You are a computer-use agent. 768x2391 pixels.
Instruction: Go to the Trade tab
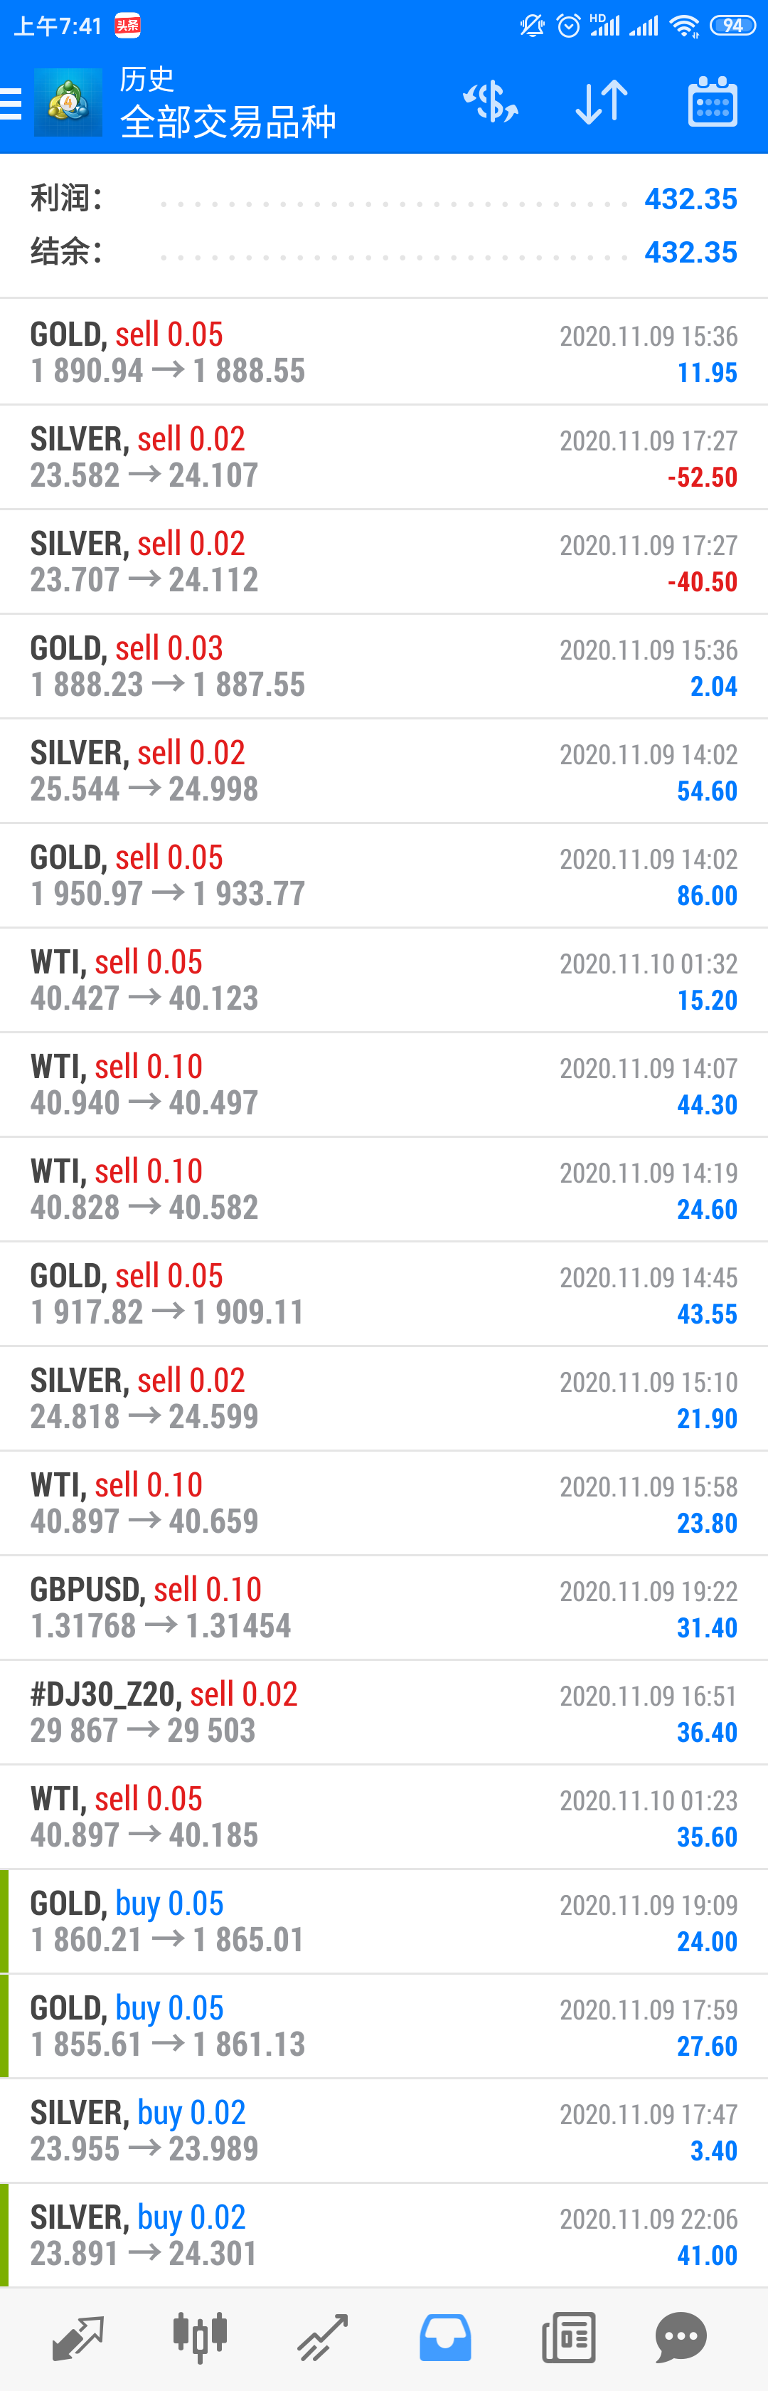[323, 2336]
